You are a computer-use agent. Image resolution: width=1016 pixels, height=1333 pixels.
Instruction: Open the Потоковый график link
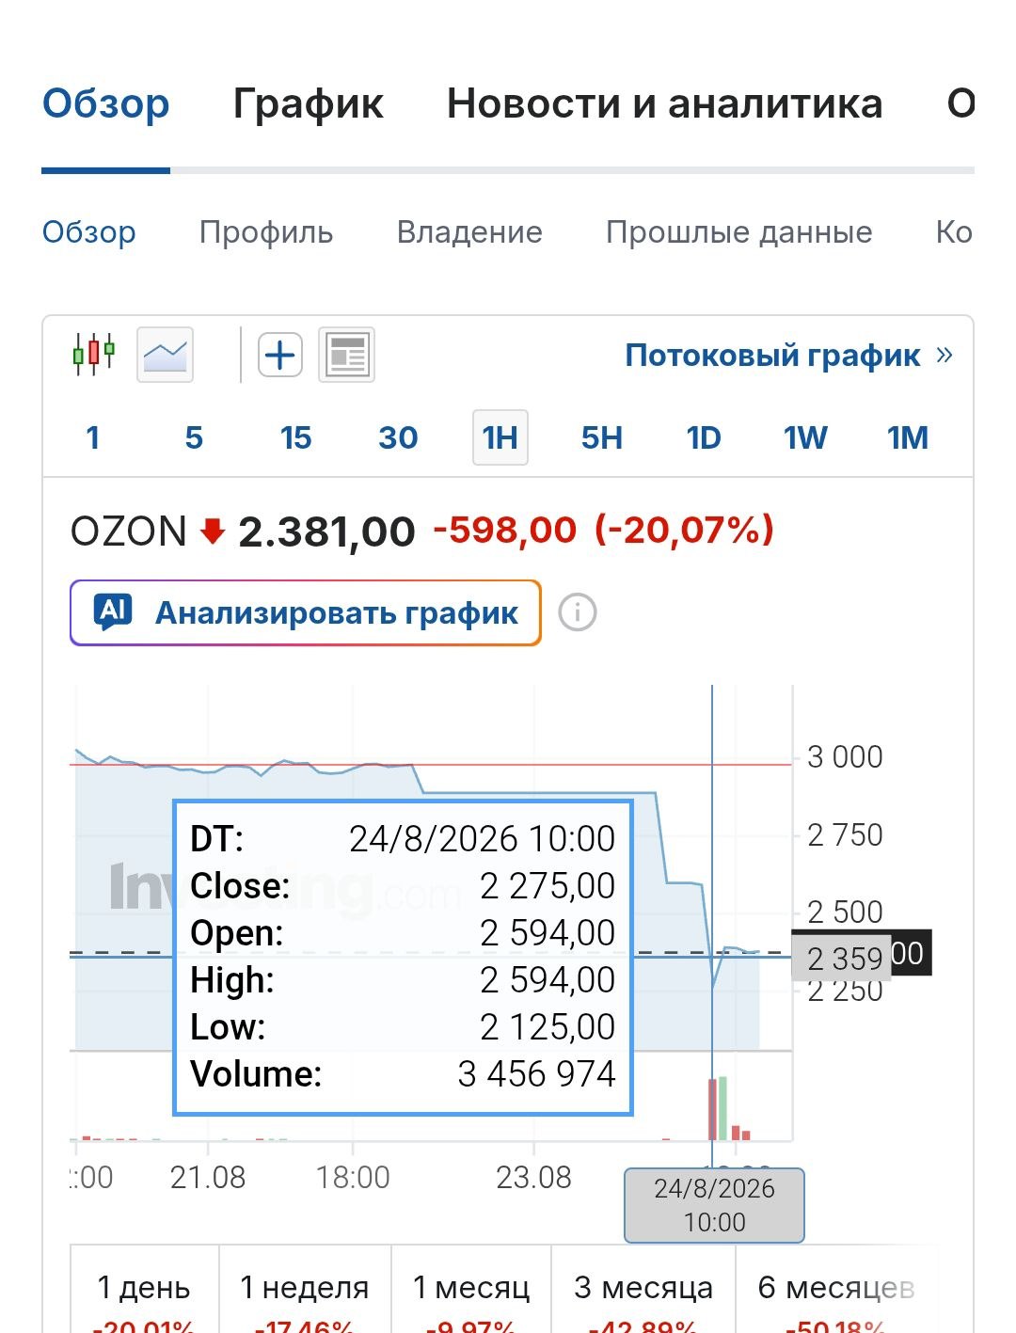[772, 355]
